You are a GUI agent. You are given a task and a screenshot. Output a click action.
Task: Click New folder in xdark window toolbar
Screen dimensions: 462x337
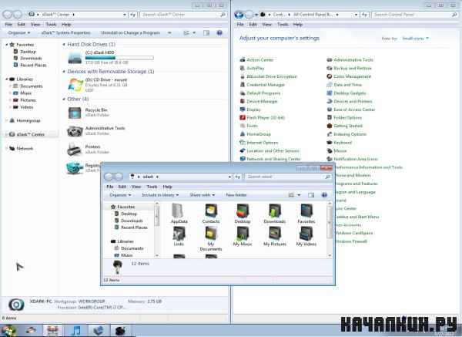point(236,195)
